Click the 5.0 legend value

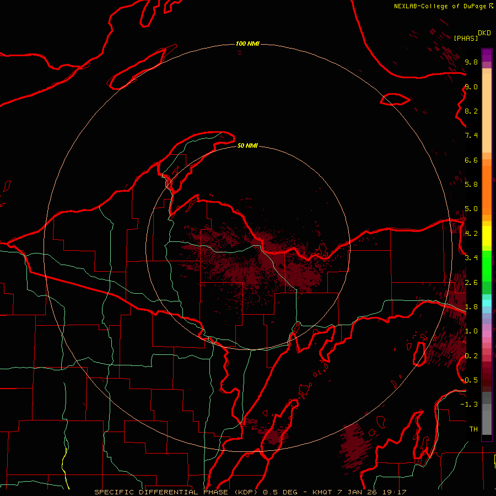click(471, 209)
